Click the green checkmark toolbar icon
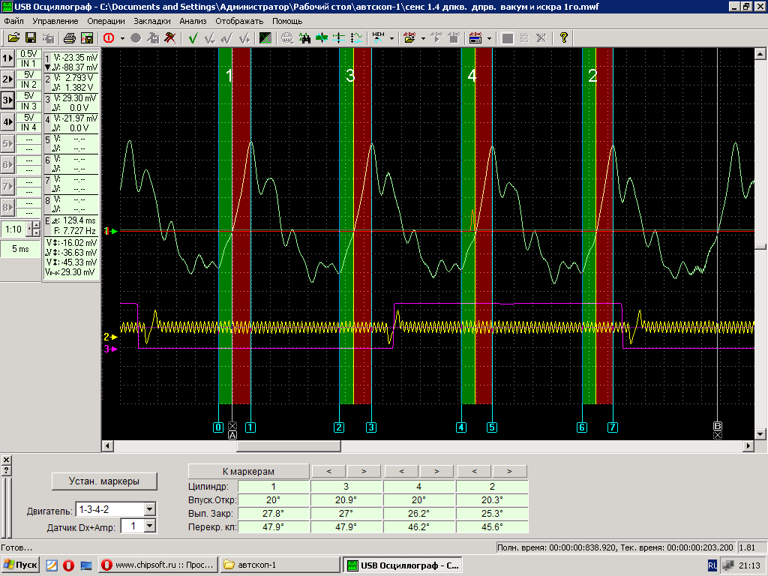 coord(193,37)
